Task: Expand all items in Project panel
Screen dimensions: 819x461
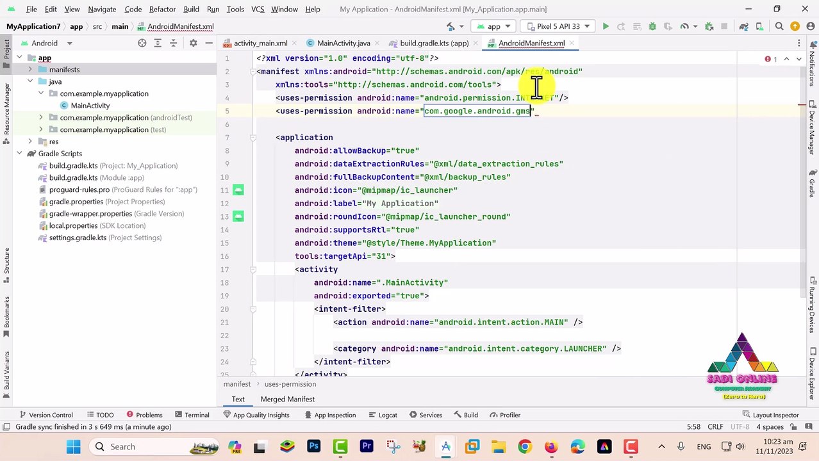Action: click(x=158, y=43)
